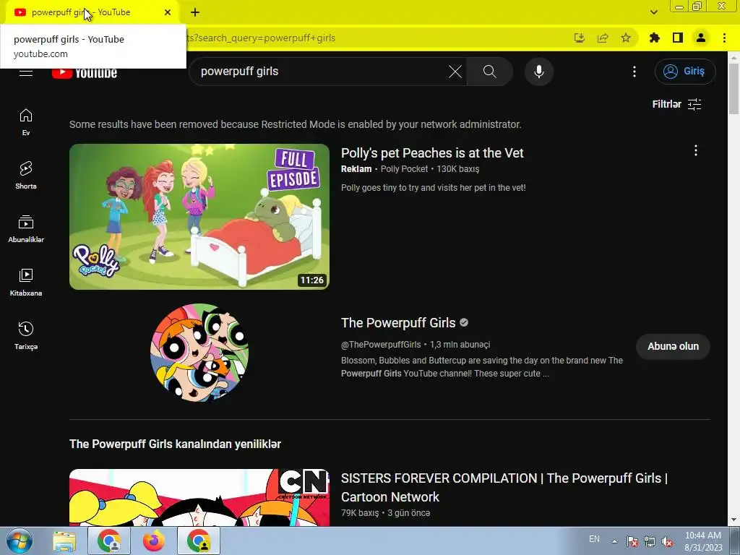Open File Explorer from the taskbar
This screenshot has width=740, height=555.
64,541
